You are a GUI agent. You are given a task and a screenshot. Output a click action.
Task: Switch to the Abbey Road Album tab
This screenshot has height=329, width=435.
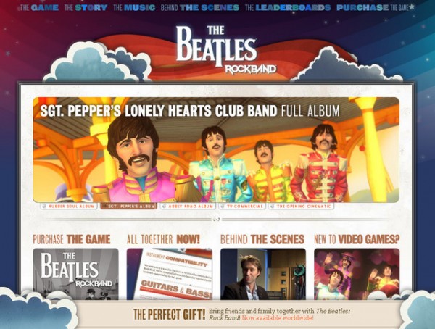pyautogui.click(x=188, y=207)
